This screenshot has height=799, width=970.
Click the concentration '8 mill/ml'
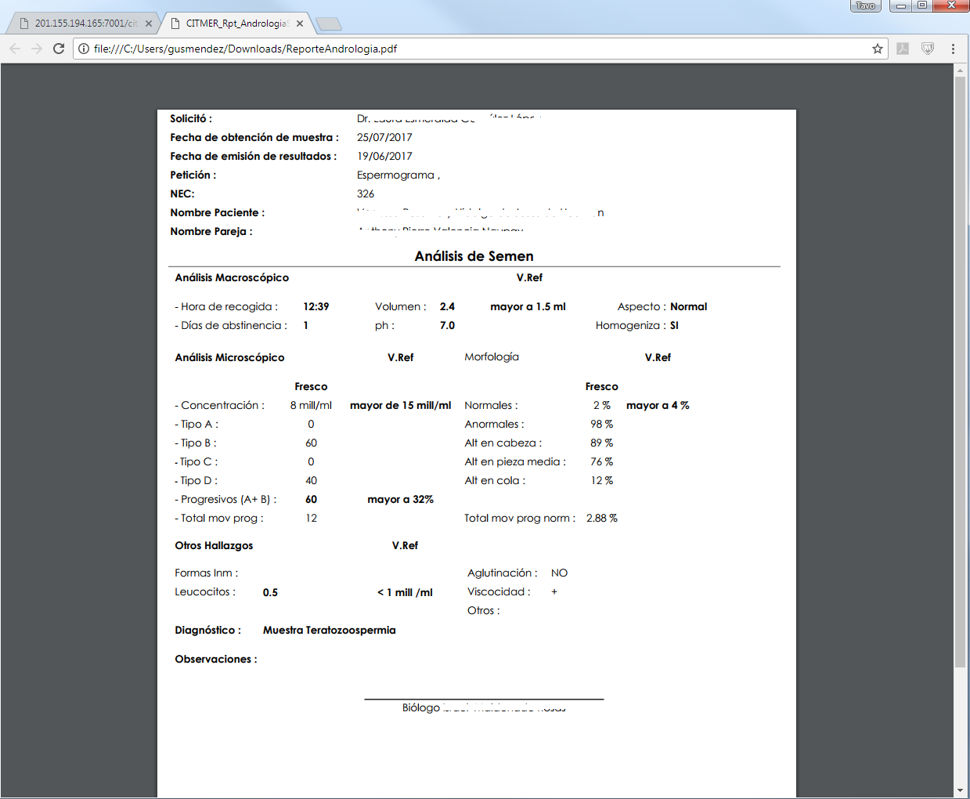[311, 405]
